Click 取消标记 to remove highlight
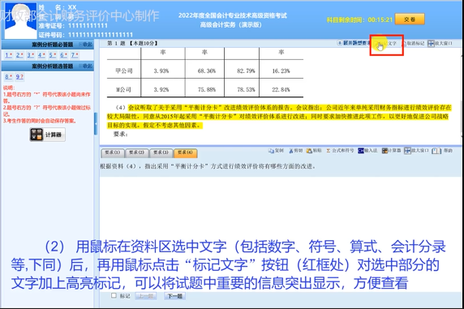464x309 pixels. coord(413,44)
